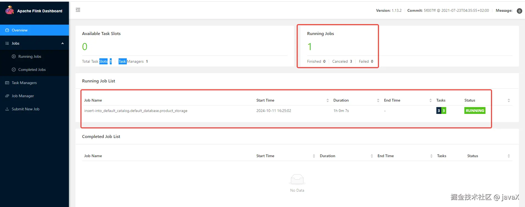Viewport: 525px width, 207px height.
Task: Open Task Managers menu item
Action: pos(24,83)
